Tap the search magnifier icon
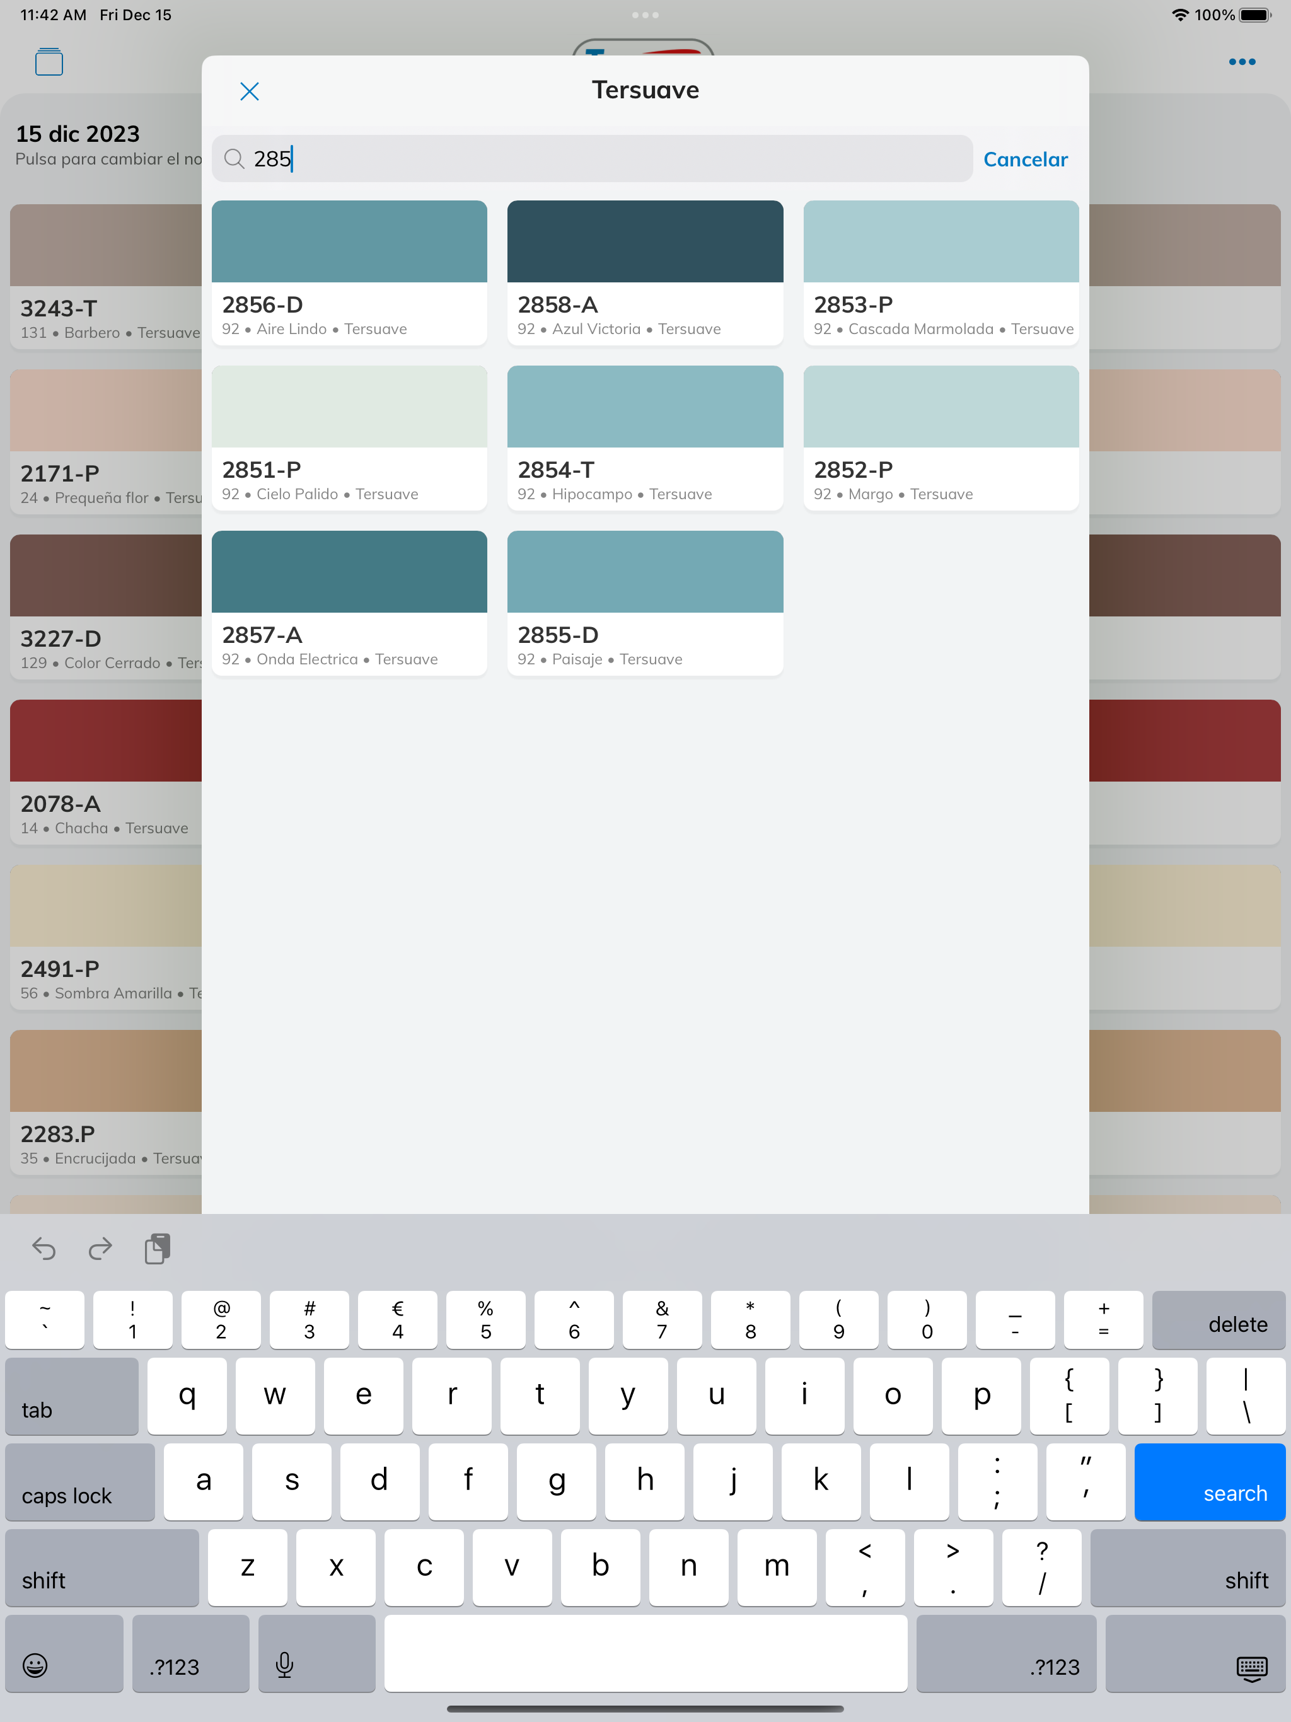 click(234, 159)
